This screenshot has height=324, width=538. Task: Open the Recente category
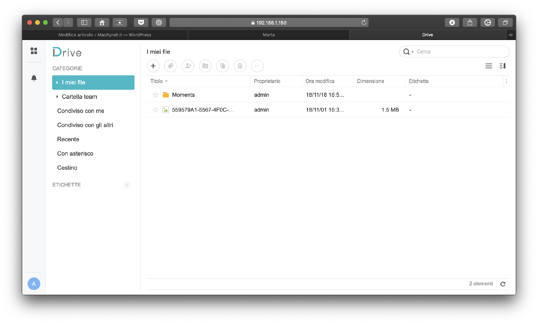click(68, 139)
